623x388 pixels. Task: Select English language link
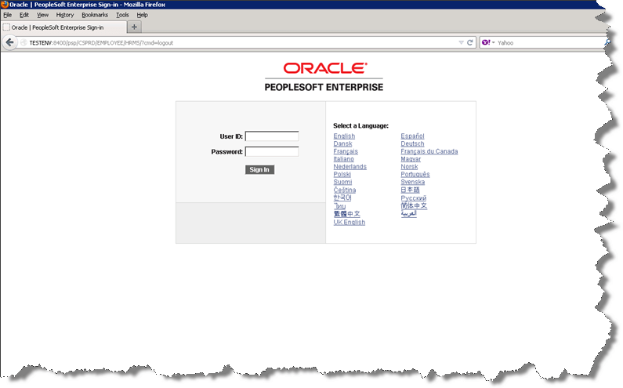[344, 136]
